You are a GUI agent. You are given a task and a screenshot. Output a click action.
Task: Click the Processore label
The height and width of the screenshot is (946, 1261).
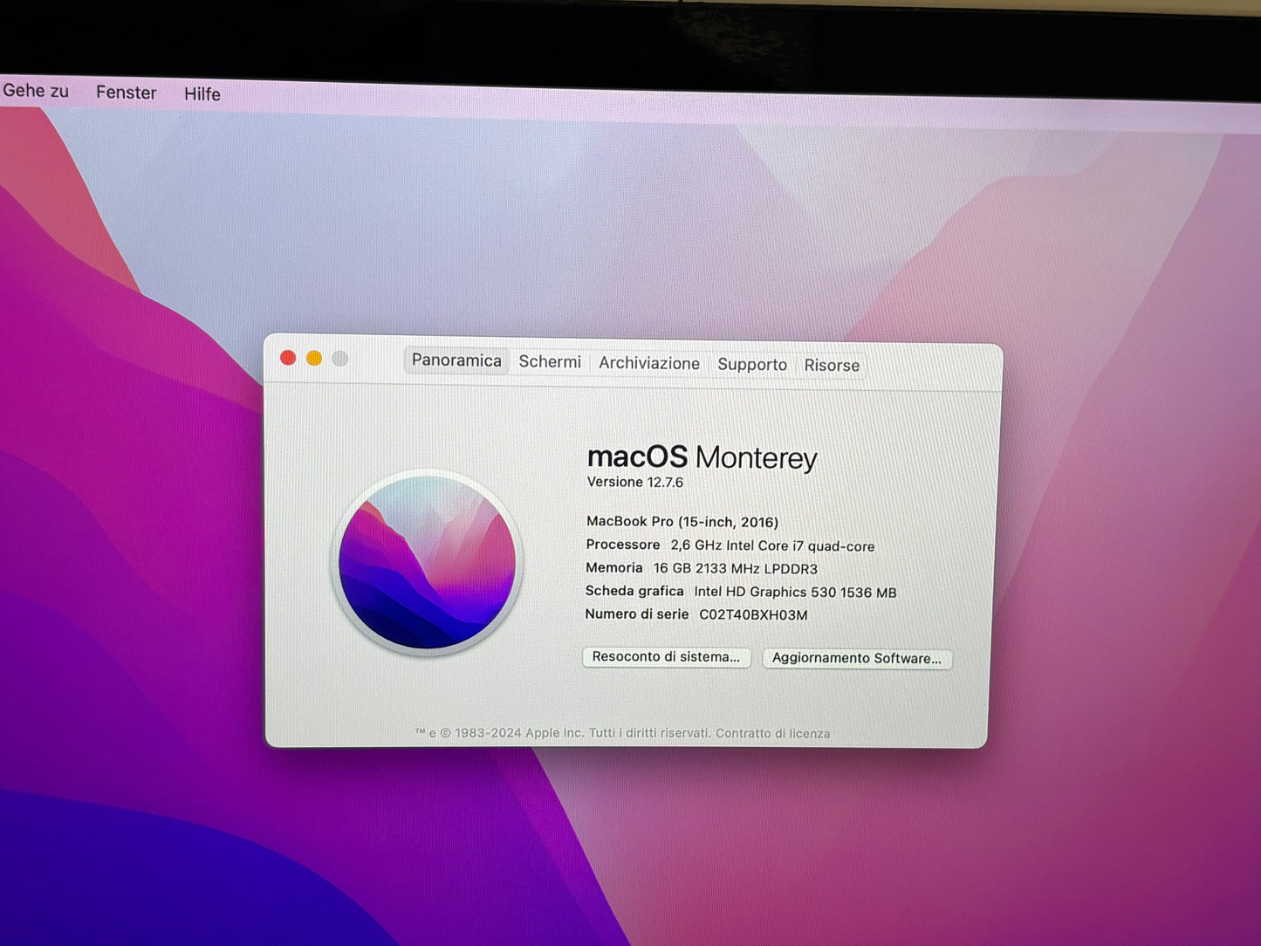click(623, 545)
